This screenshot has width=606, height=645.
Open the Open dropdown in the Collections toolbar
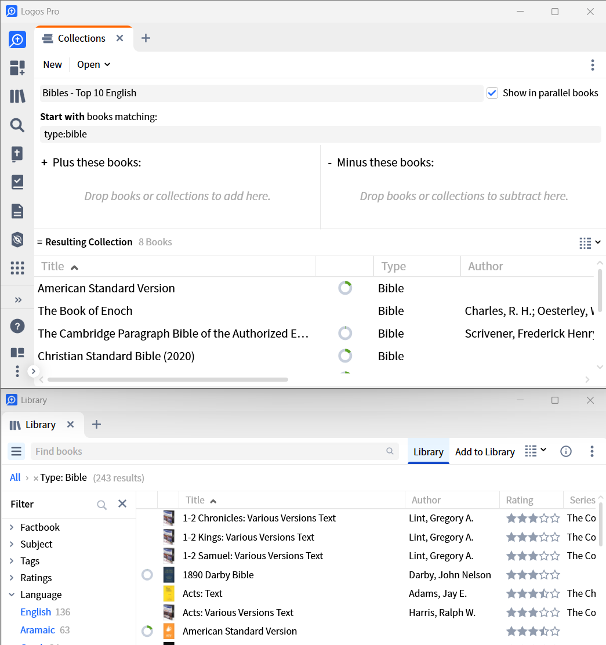pos(93,64)
